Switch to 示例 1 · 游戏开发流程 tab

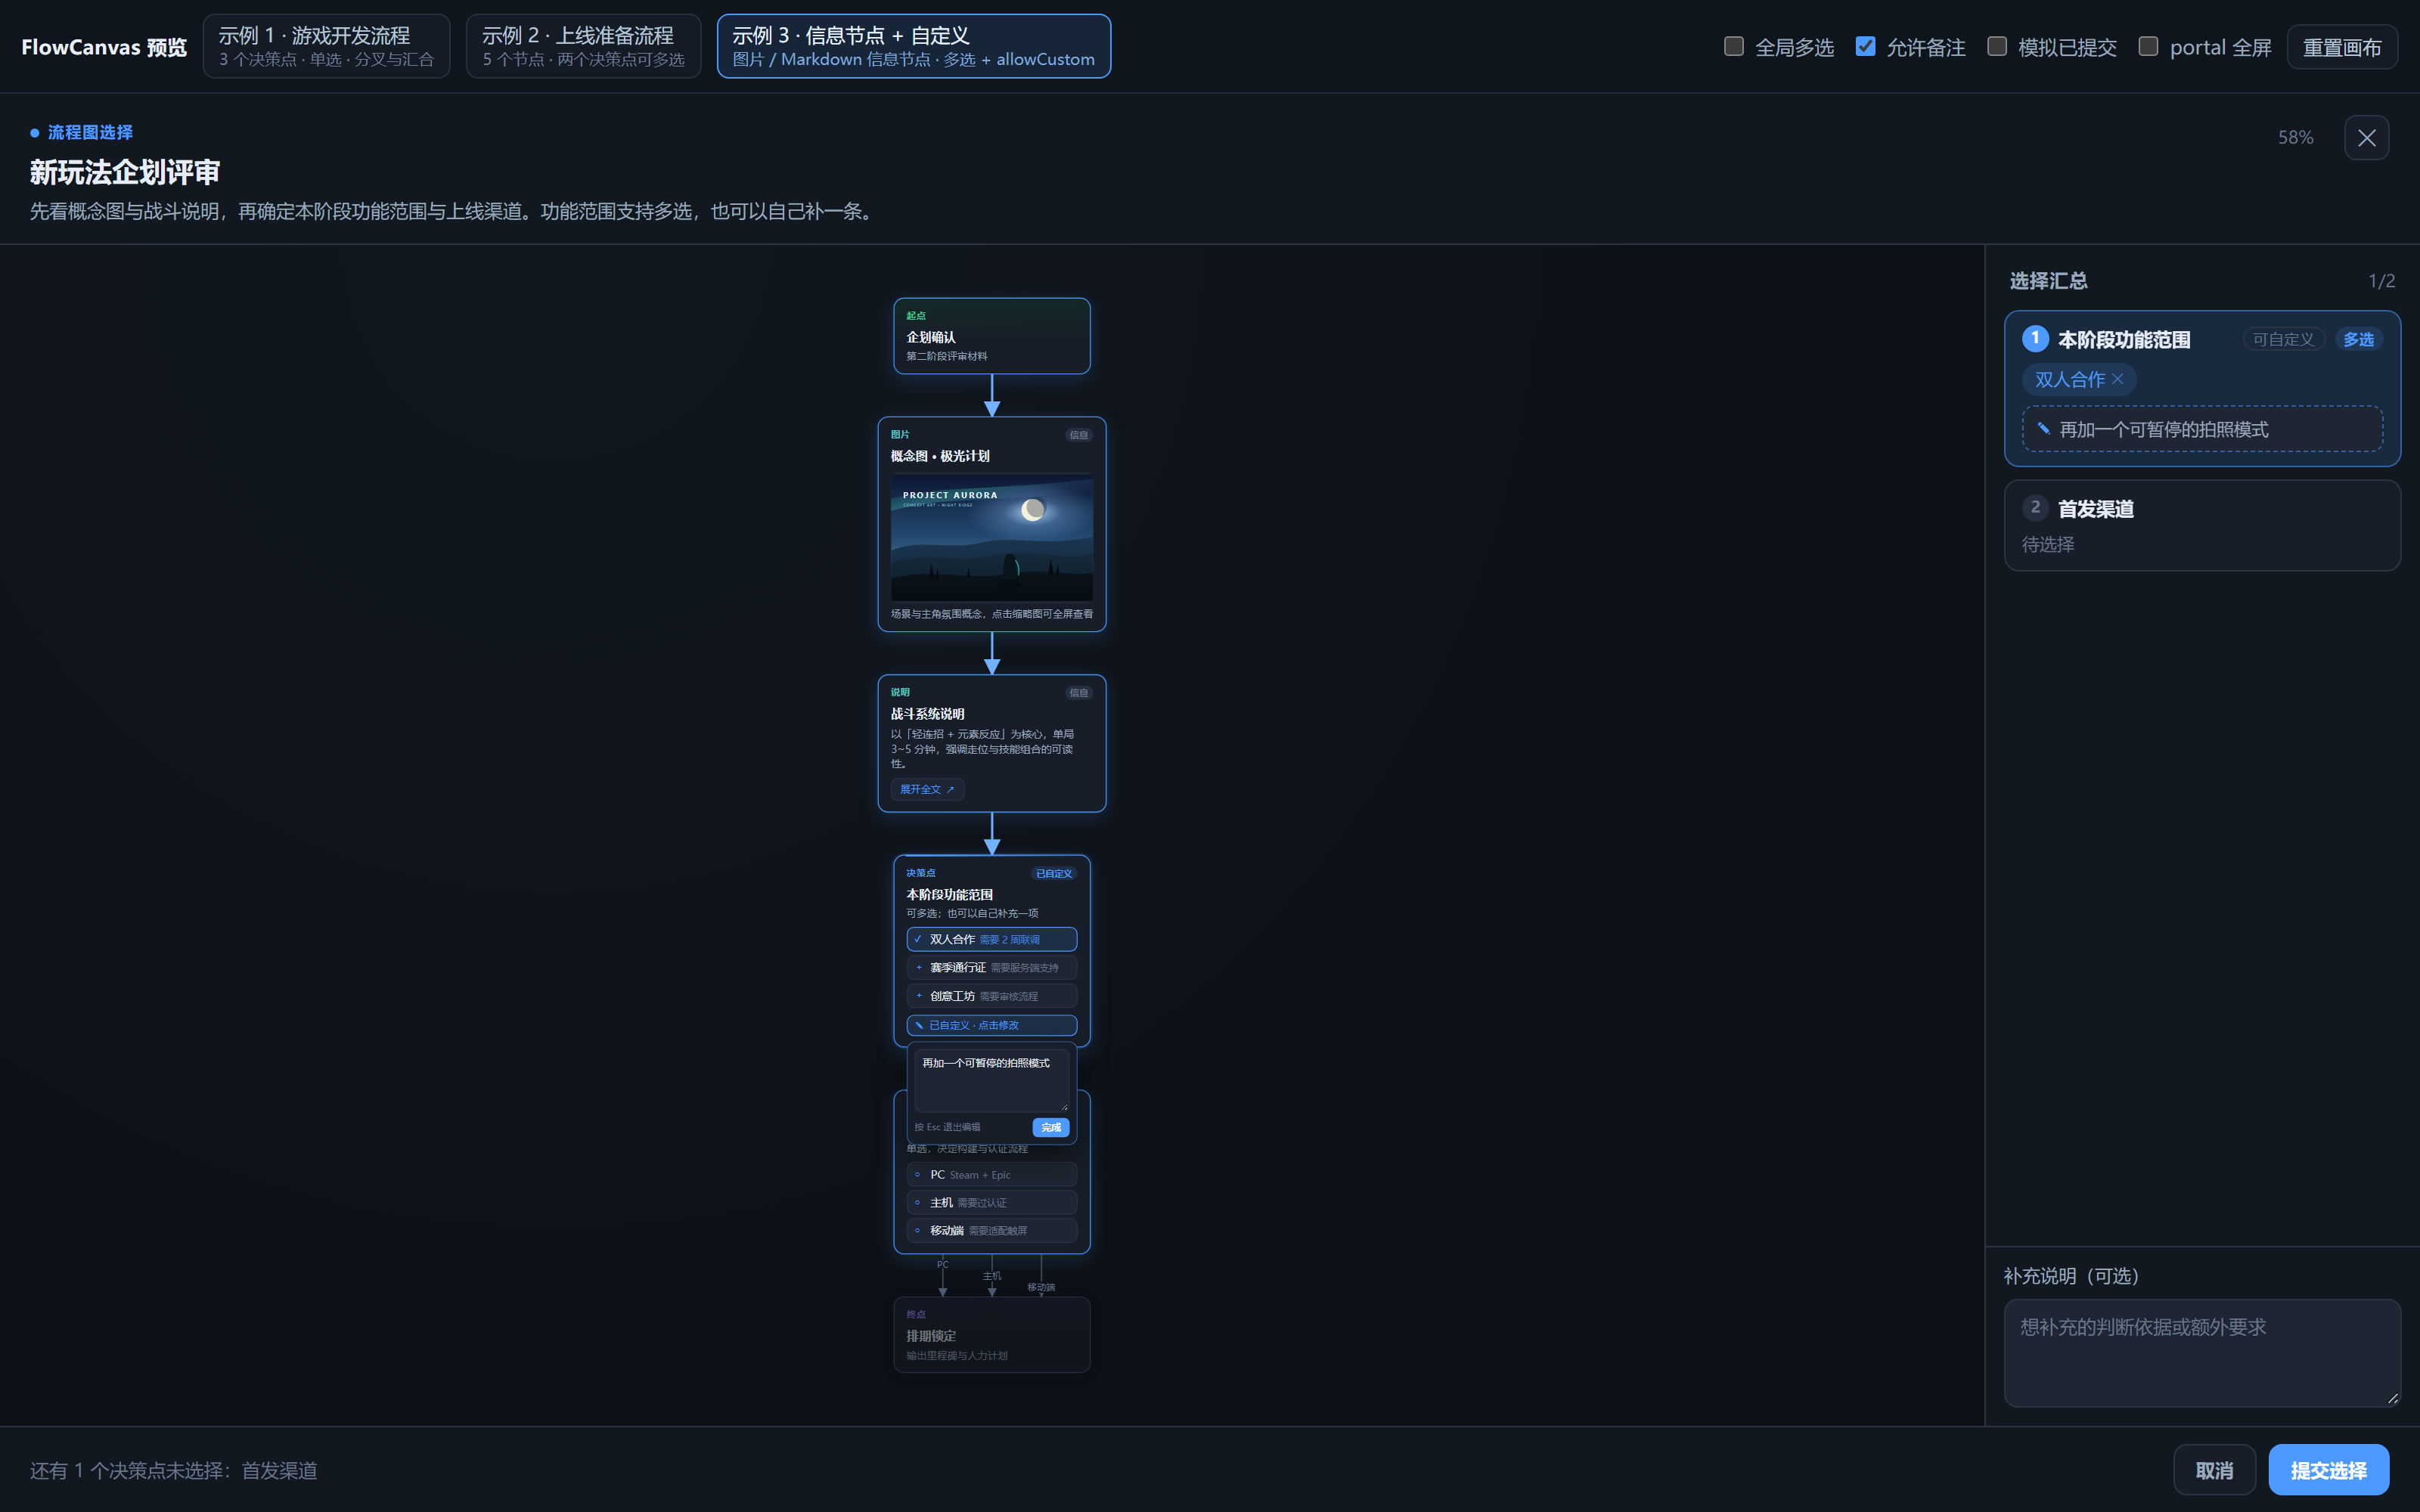[326, 46]
